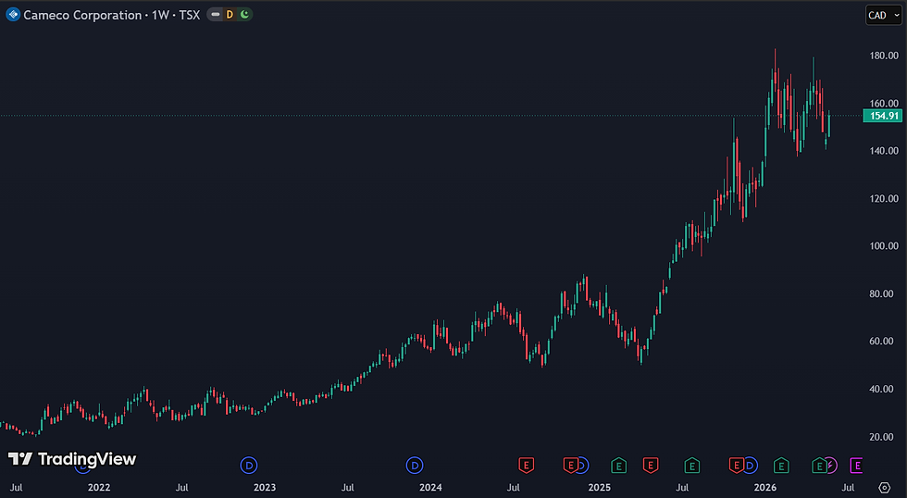Click the green earnings E marker just after 2025
This screenshot has height=498, width=907.
(618, 465)
